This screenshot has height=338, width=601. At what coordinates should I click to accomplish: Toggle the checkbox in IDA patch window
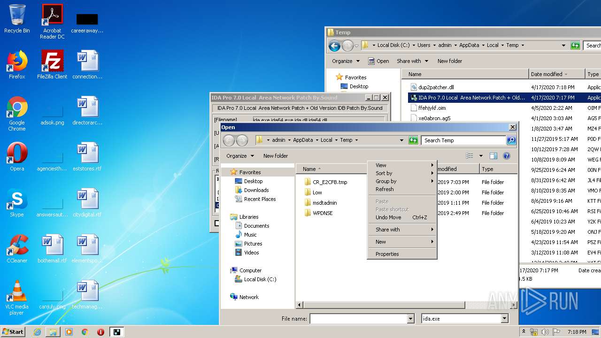pos(217,223)
